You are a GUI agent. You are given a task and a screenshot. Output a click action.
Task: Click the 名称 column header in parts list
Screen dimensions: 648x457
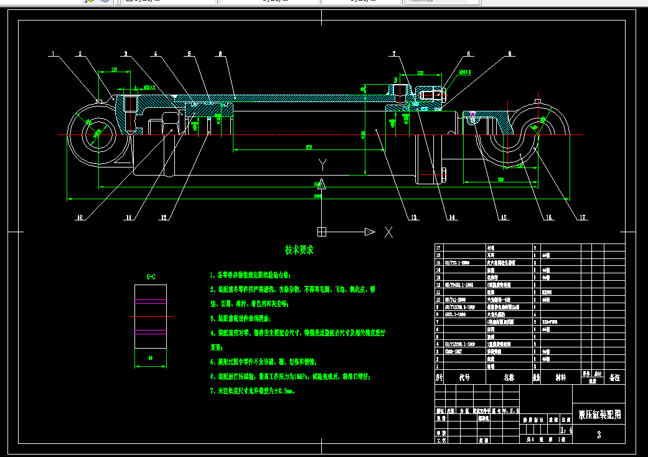click(509, 377)
